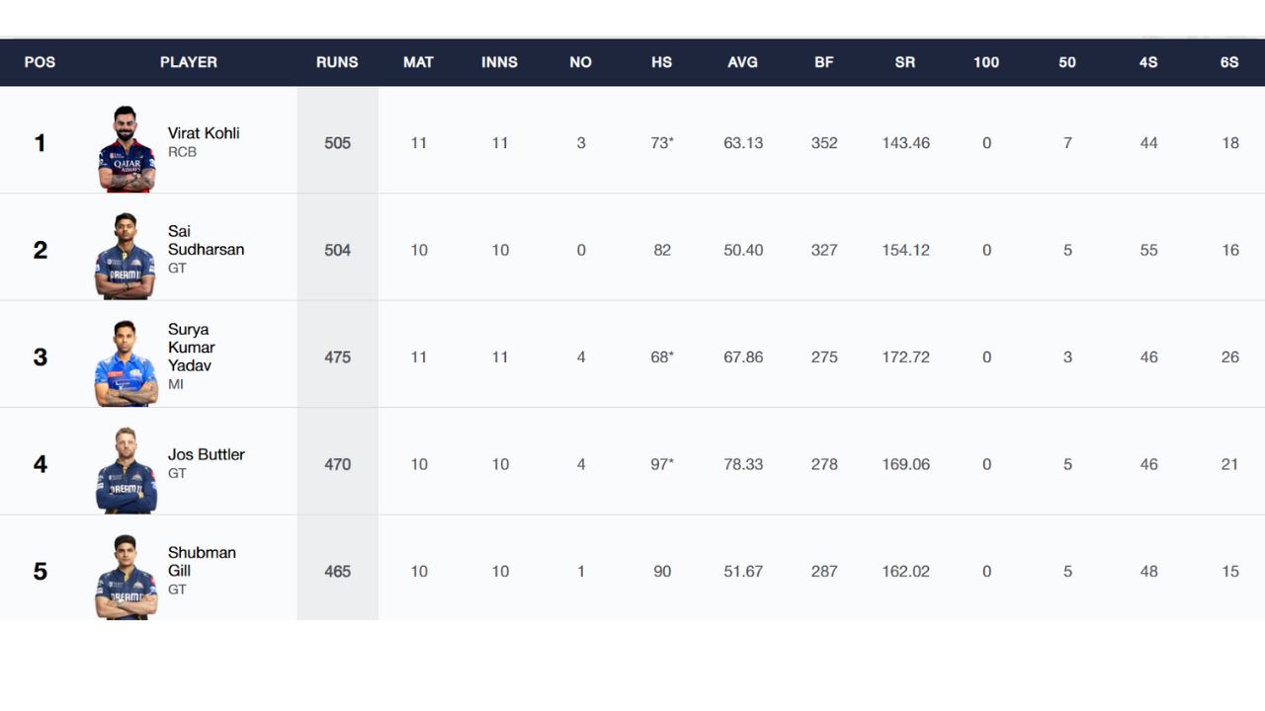Viewport: 1265px width, 711px height.
Task: Click Sai Sudharsan's name text
Action: [x=206, y=240]
